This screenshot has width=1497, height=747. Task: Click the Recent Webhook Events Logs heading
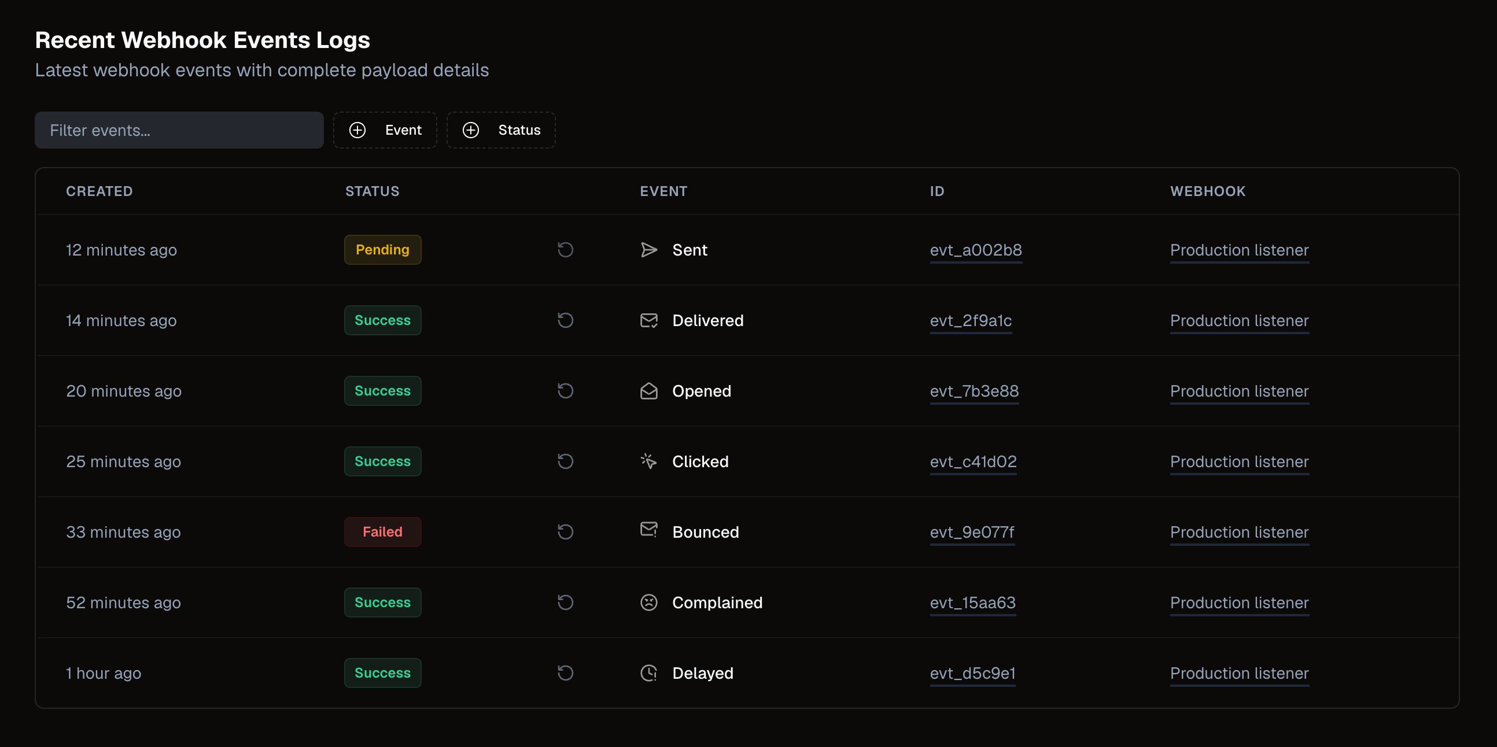(x=202, y=40)
